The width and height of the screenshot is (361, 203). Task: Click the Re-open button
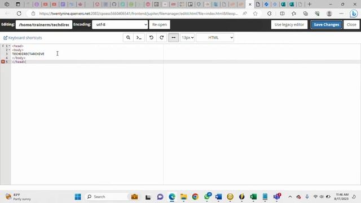[160, 24]
